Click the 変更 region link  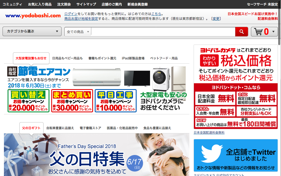point(216,18)
